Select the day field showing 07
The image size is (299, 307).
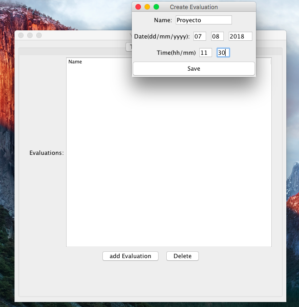click(x=199, y=36)
